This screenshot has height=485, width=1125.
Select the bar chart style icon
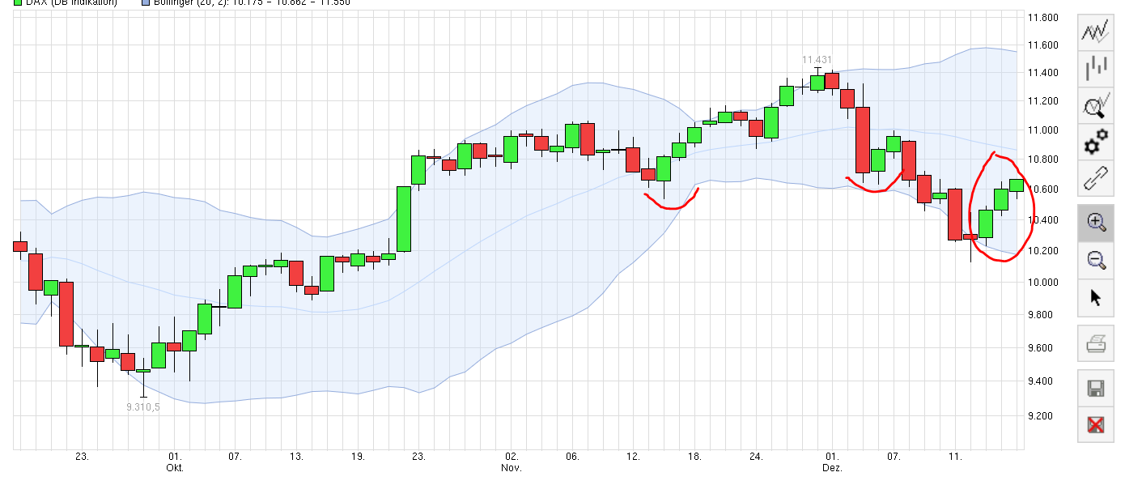point(1097,69)
